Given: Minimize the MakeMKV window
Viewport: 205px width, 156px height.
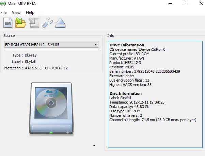Looking at the screenshot, I should click(x=170, y=3).
